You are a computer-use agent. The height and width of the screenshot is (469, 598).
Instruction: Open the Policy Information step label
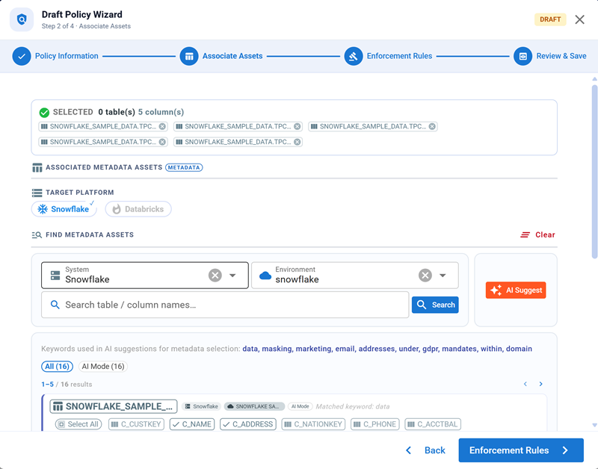67,56
